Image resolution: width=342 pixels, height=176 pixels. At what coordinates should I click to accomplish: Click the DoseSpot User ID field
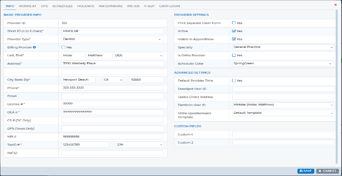click(x=283, y=89)
